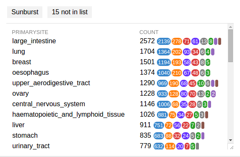Viewport: 240px width, 157px height.
Task: Open the '15 not in list' button
Action: [70, 12]
